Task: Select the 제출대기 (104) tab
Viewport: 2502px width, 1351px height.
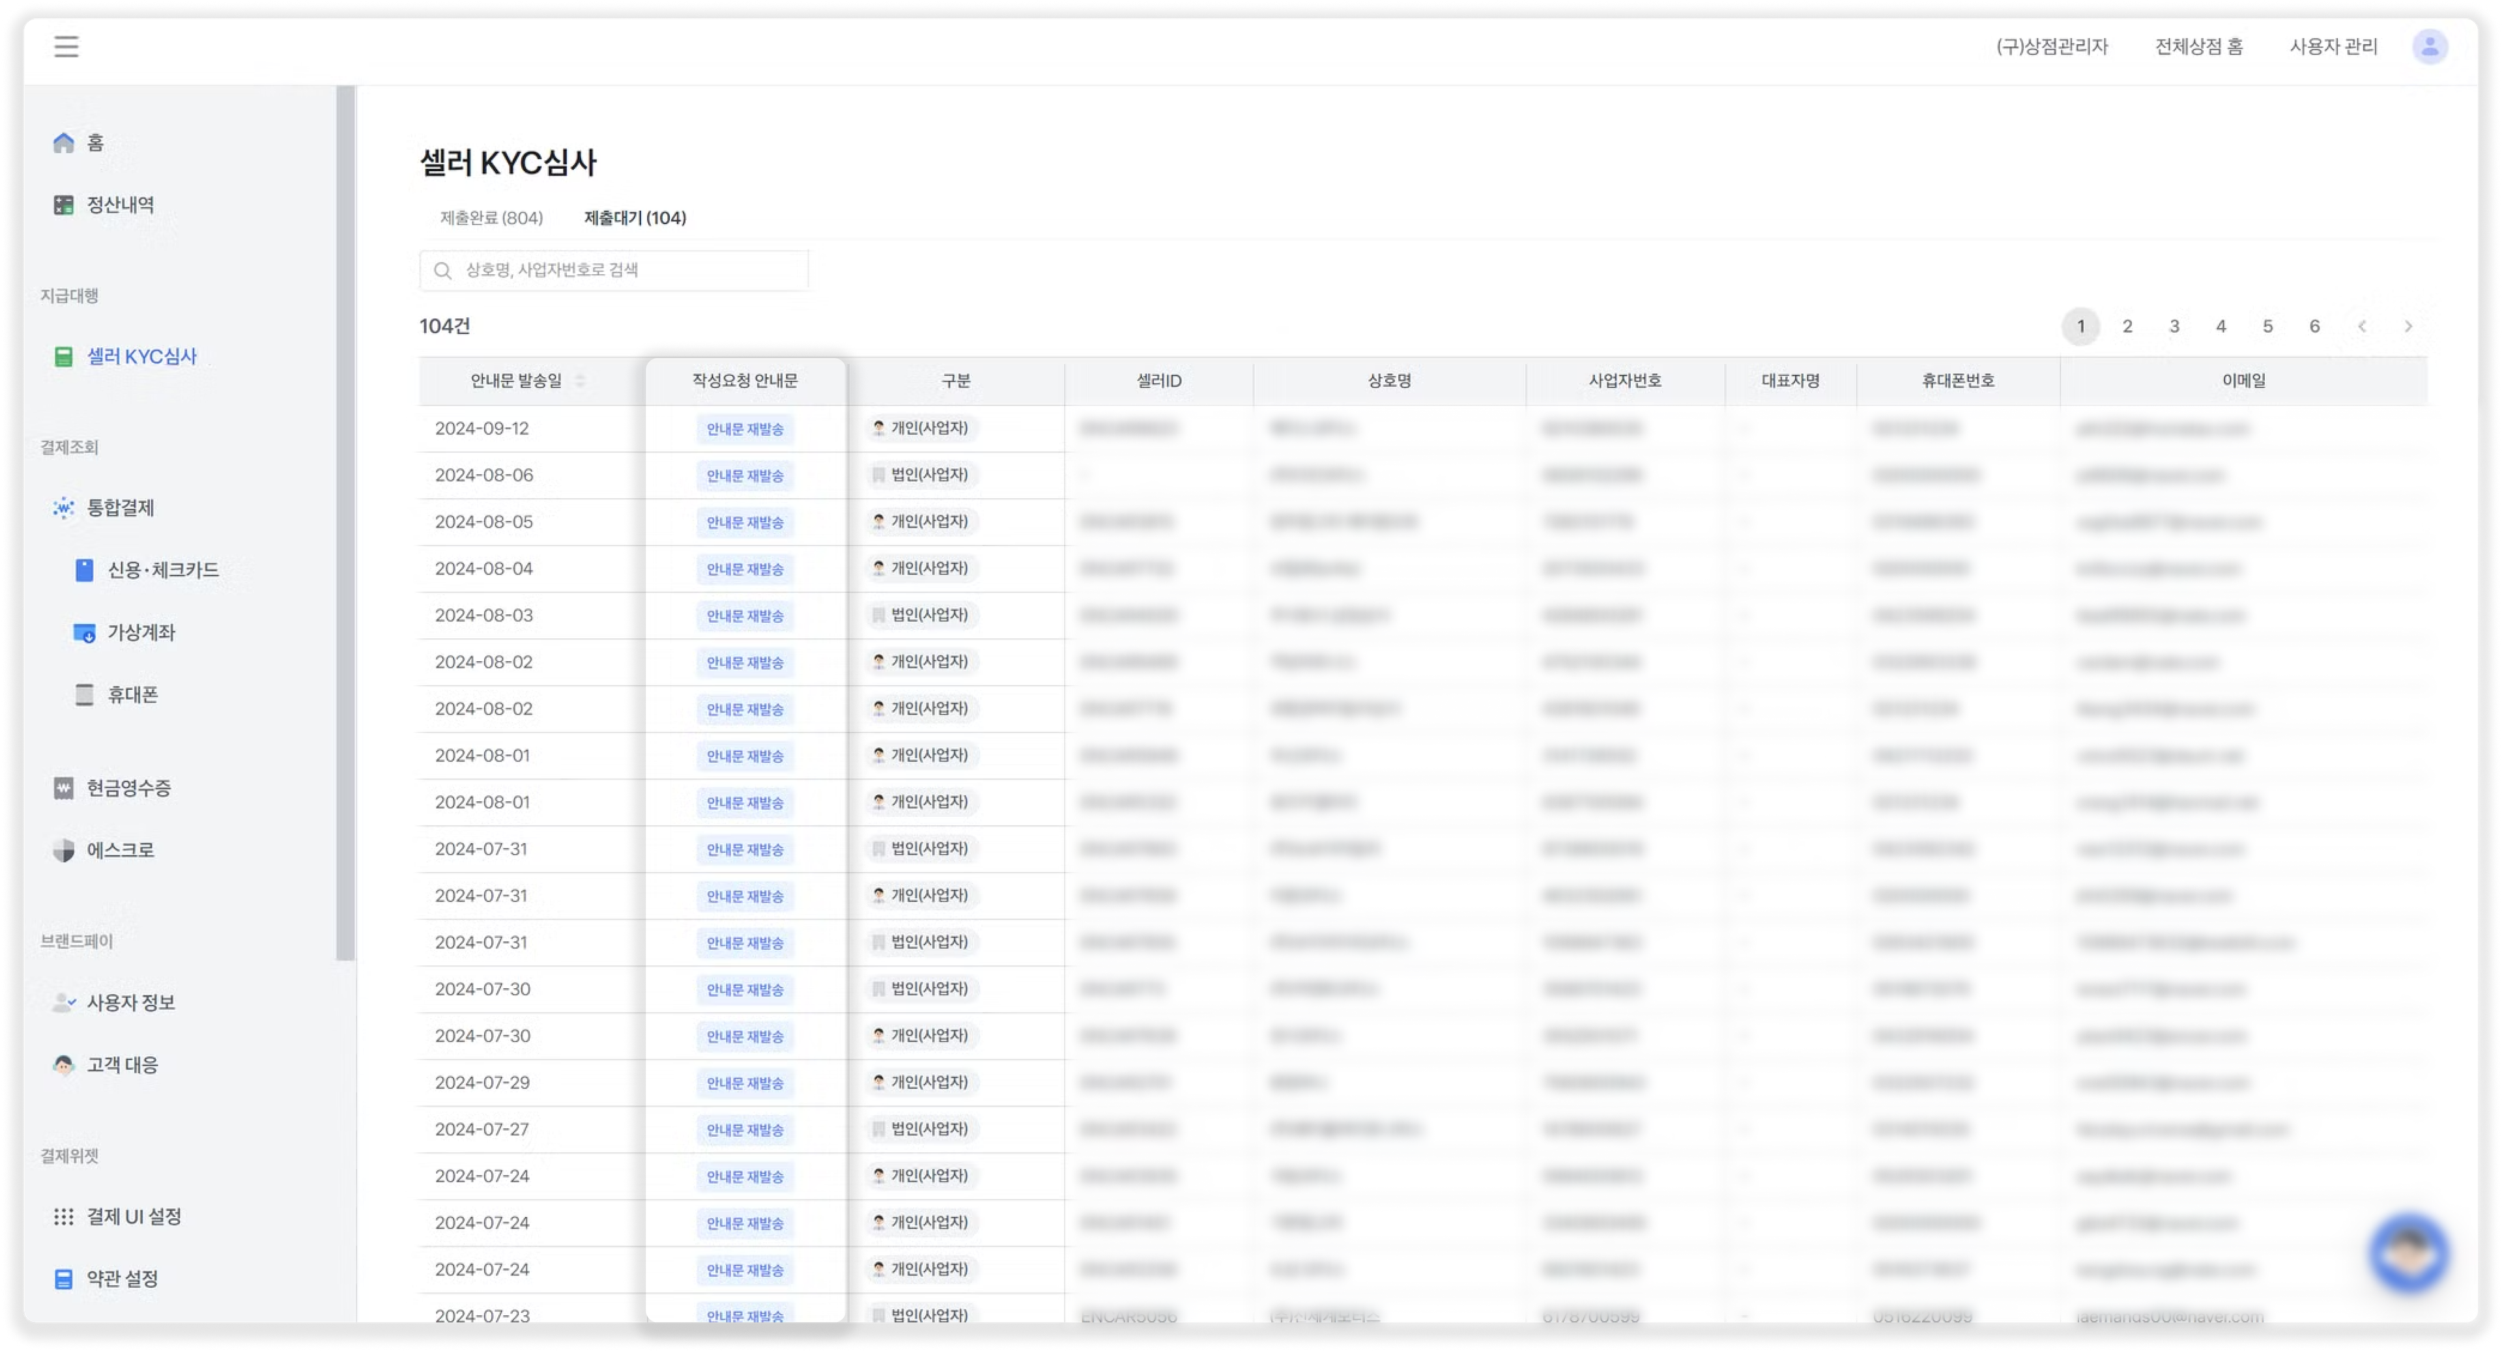Action: 635,218
